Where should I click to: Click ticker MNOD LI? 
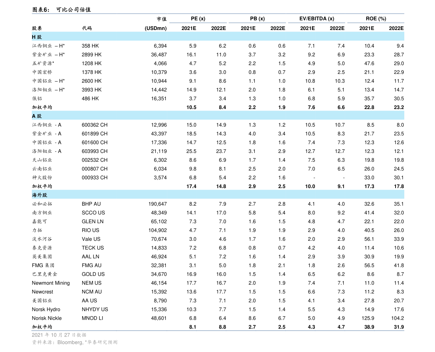tap(92, 318)
